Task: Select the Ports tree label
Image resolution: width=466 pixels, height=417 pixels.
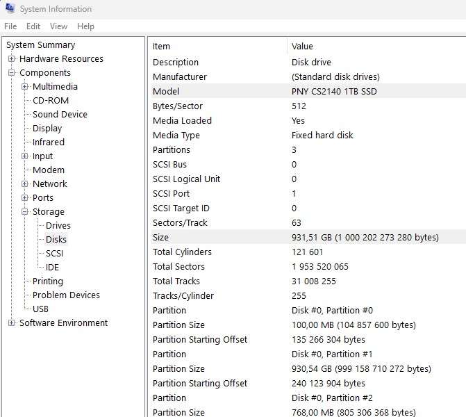Action: click(x=43, y=198)
